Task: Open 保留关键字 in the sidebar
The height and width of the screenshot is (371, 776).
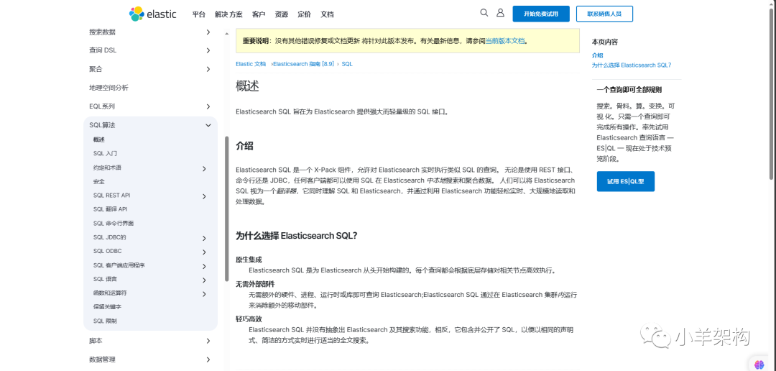Action: click(x=107, y=306)
